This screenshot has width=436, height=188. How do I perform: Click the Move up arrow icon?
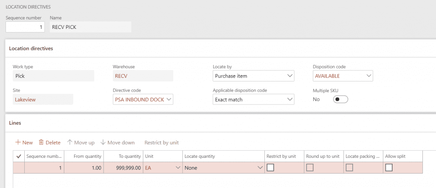pos(70,143)
